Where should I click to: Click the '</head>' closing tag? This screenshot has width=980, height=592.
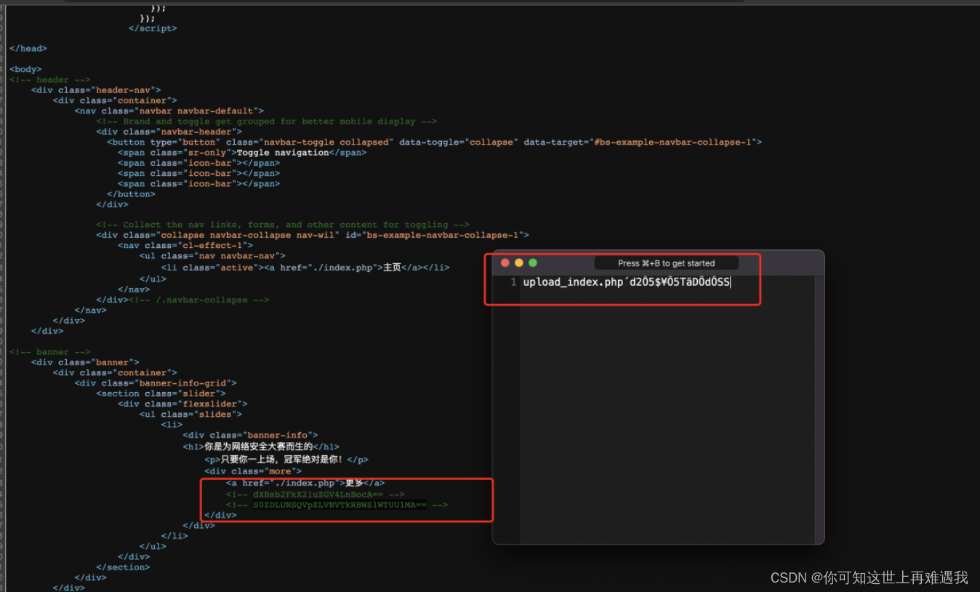[28, 49]
